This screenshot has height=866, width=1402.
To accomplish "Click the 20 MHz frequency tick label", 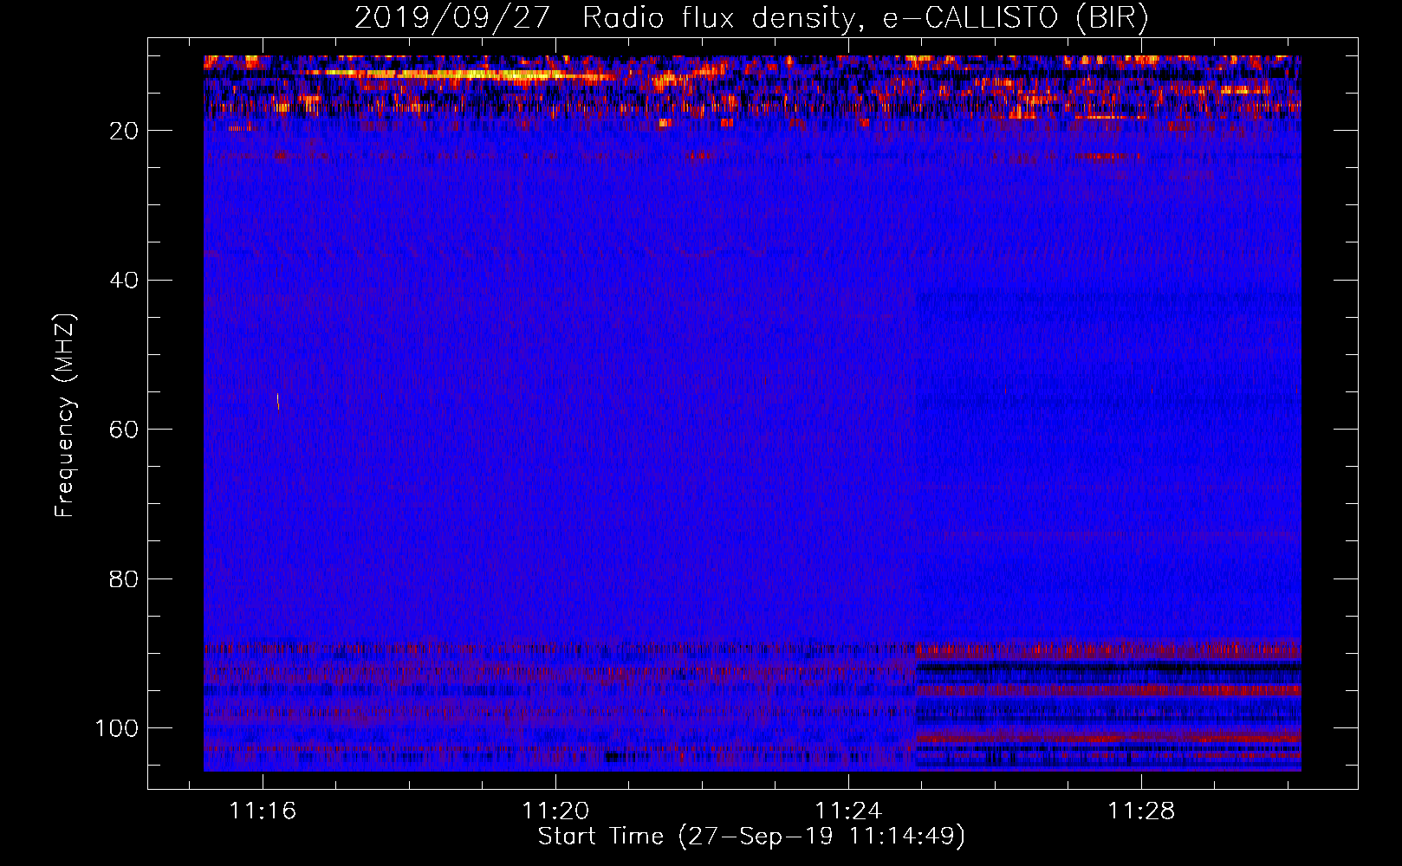I will [124, 131].
